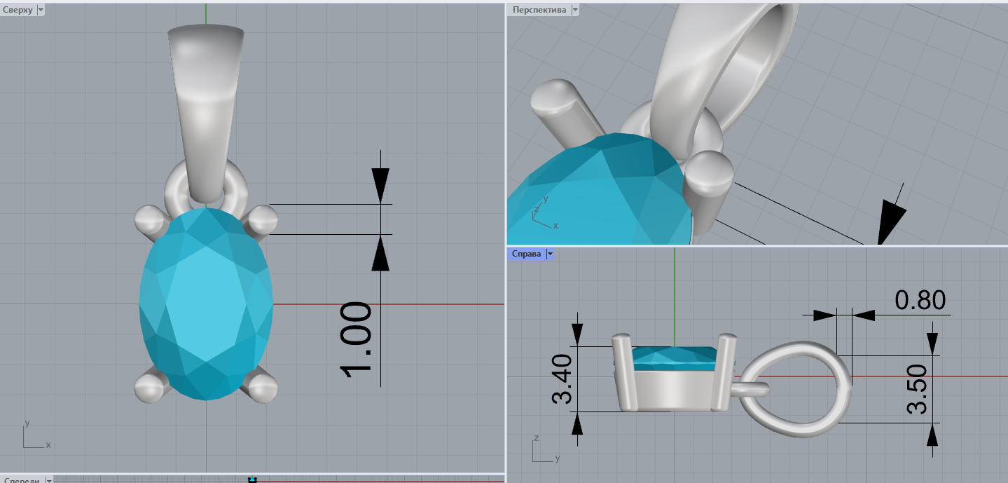Select the Справа viewport title label
The image size is (1008, 483).
point(526,254)
